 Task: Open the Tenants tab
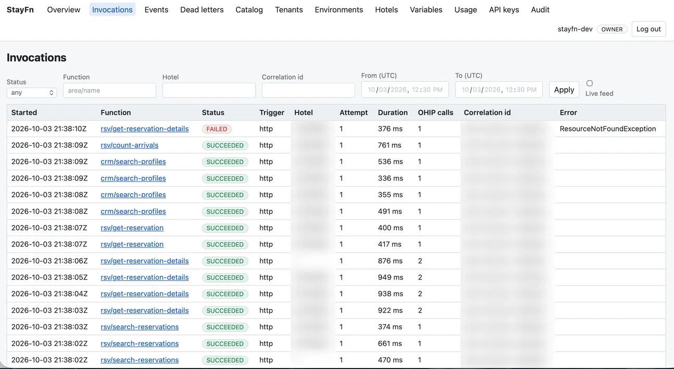coord(289,9)
